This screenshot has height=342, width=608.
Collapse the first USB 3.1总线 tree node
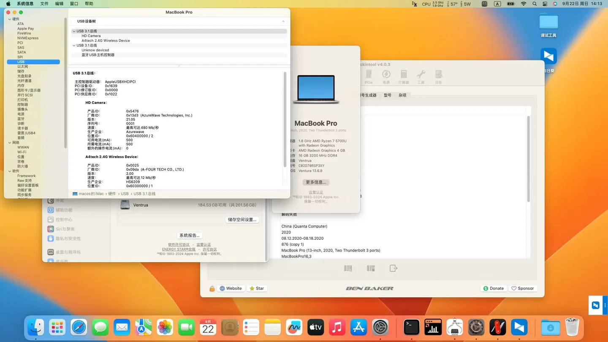[x=74, y=31]
